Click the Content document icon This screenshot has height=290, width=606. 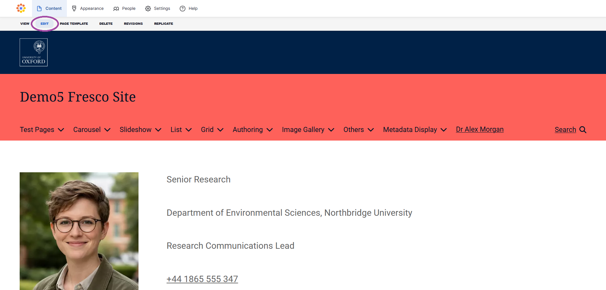(x=39, y=9)
